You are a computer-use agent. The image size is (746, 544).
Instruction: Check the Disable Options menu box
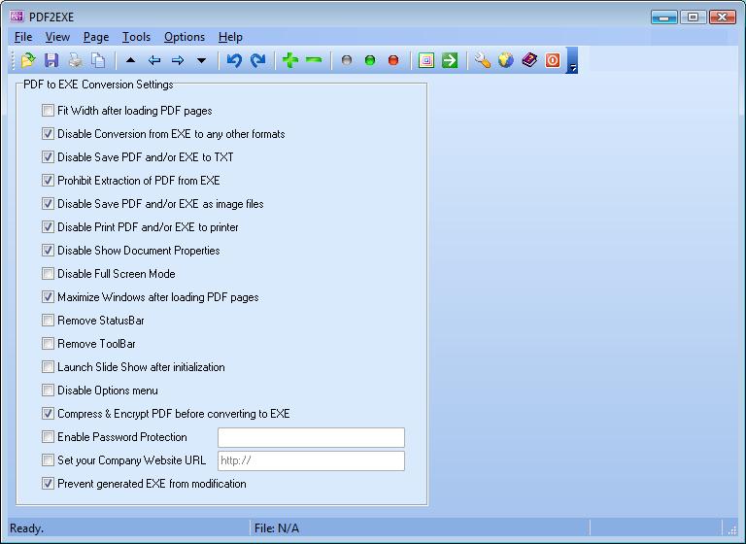[48, 391]
